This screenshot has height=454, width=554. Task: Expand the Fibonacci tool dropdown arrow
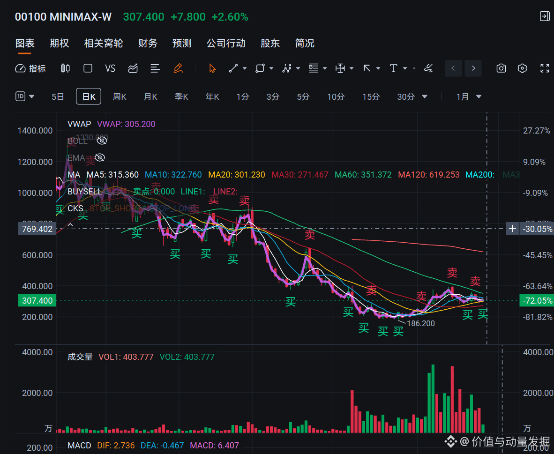pos(325,68)
